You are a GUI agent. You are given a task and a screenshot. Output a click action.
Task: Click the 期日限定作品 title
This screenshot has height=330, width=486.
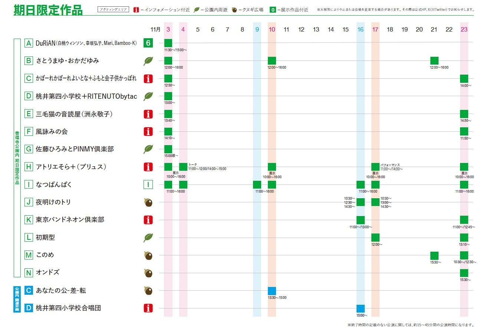(x=48, y=10)
